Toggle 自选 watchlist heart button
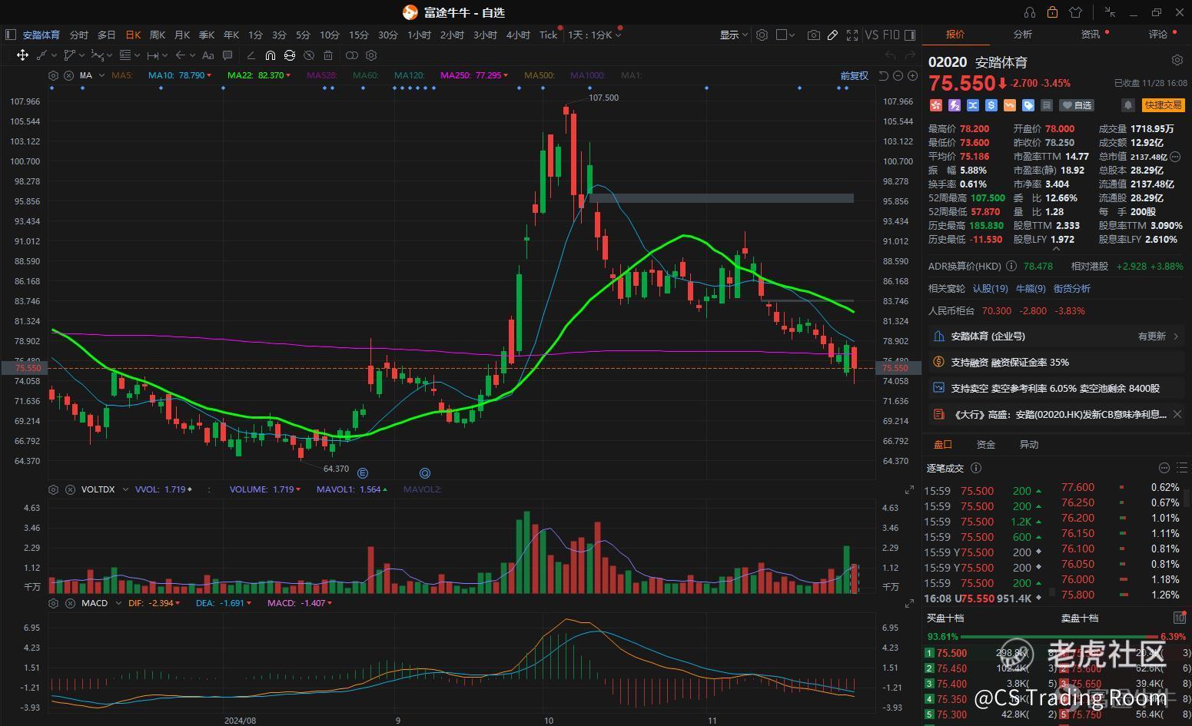This screenshot has height=726, width=1192. [x=1076, y=105]
